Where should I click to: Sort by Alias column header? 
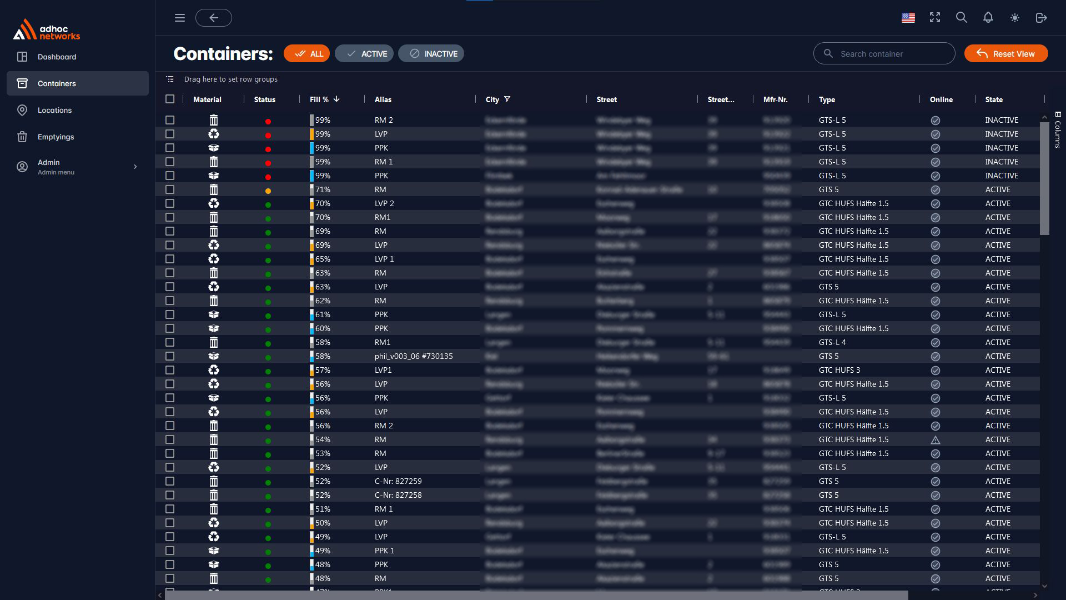(x=383, y=99)
